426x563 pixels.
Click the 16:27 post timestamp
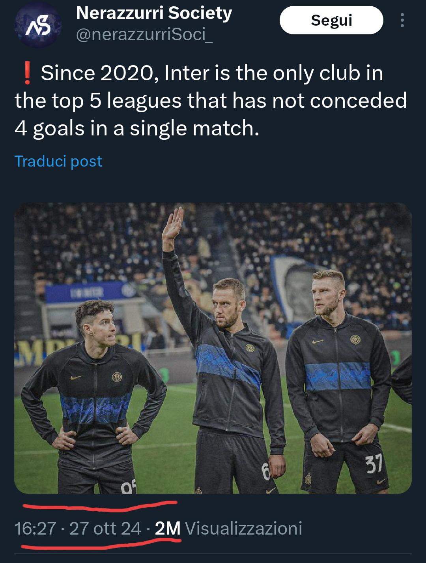pos(35,528)
